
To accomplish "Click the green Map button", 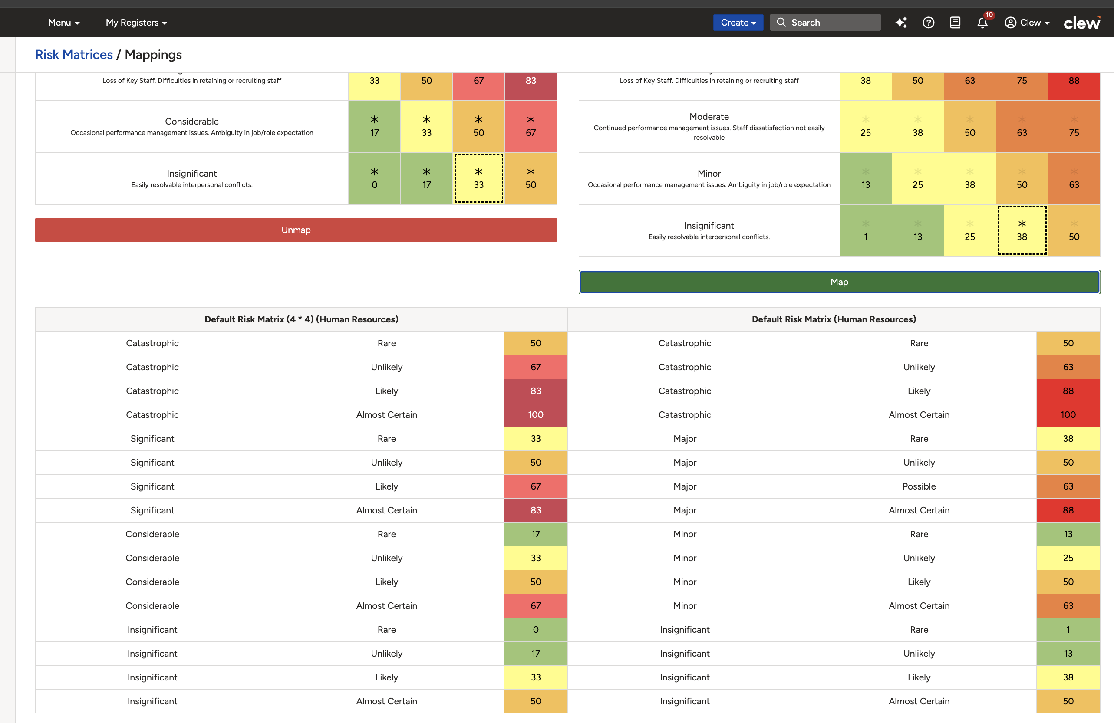I will click(x=839, y=282).
